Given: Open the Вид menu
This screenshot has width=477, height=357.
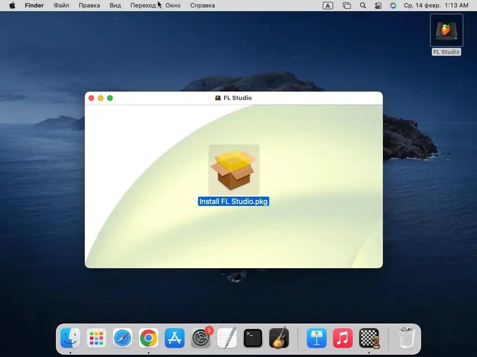Looking at the screenshot, I should coord(116,6).
